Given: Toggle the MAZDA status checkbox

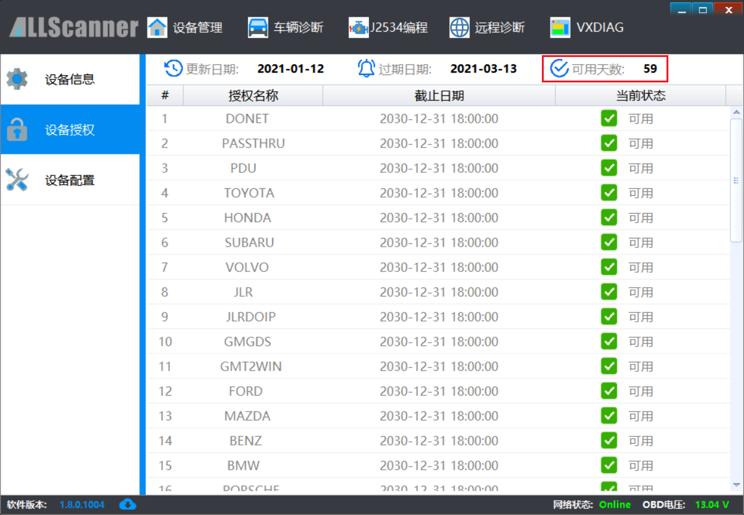Looking at the screenshot, I should pos(609,415).
